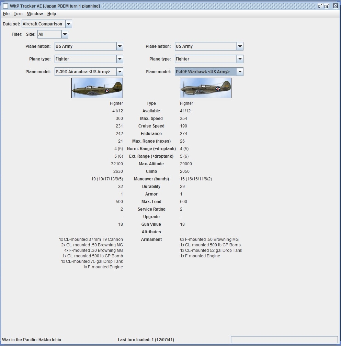Click '6x F-mounted .50 Browning MG'
Image resolution: width=341 pixels, height=346 pixels.
coord(209,239)
